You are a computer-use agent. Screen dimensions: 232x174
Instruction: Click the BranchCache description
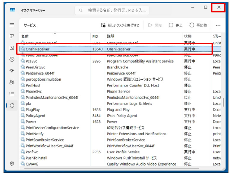pyautogui.click(x=117, y=67)
